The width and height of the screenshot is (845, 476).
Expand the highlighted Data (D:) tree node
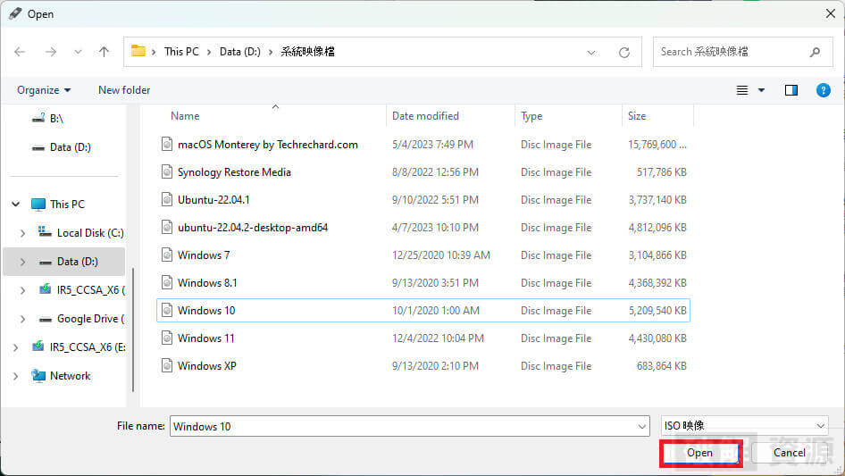(x=22, y=262)
